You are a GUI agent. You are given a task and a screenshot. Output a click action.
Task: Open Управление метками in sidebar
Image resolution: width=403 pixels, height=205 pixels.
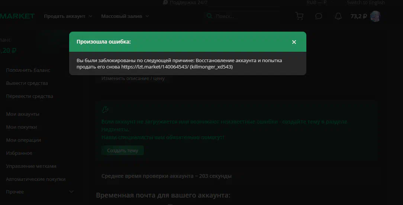tap(31, 166)
